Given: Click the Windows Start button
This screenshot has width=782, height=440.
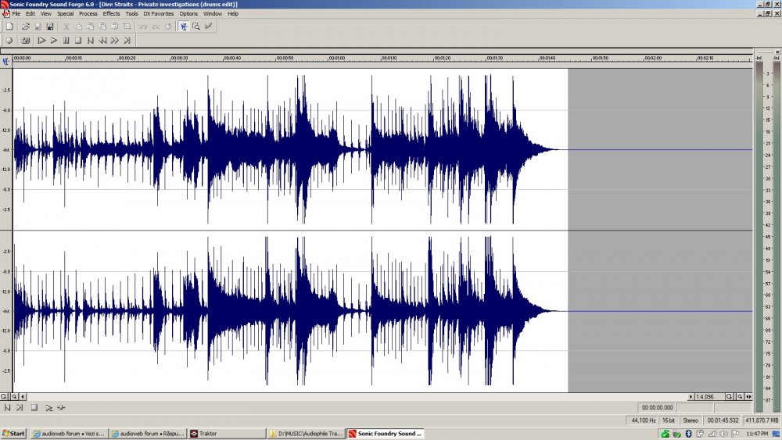Looking at the screenshot, I should [13, 434].
